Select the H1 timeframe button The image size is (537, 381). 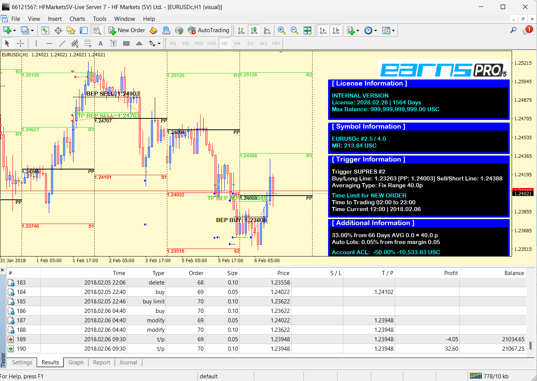point(225,44)
